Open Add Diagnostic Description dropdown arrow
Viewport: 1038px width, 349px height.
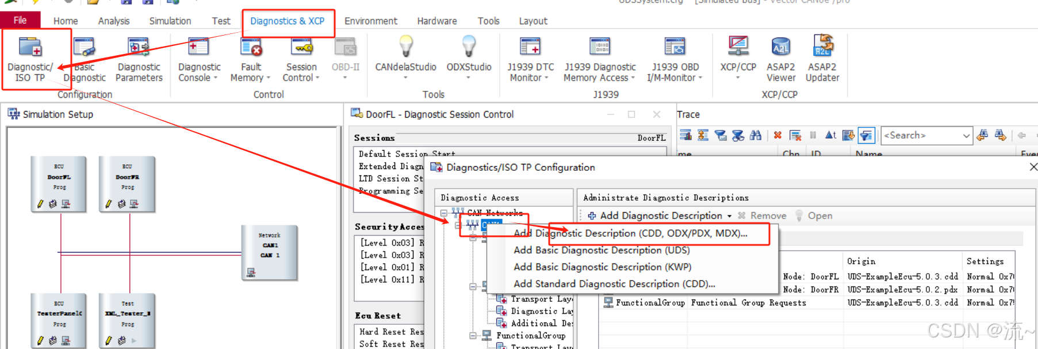pos(729,216)
